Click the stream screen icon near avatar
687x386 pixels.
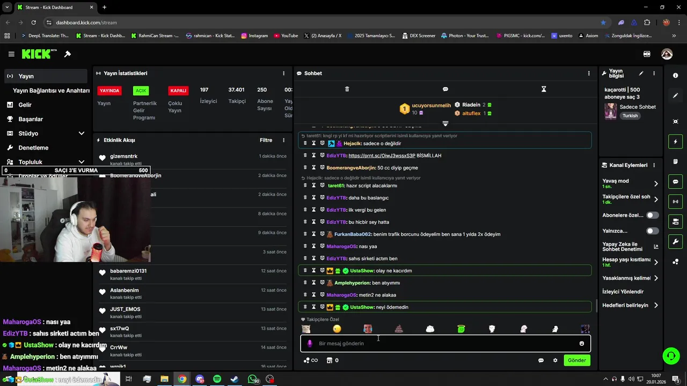[647, 54]
